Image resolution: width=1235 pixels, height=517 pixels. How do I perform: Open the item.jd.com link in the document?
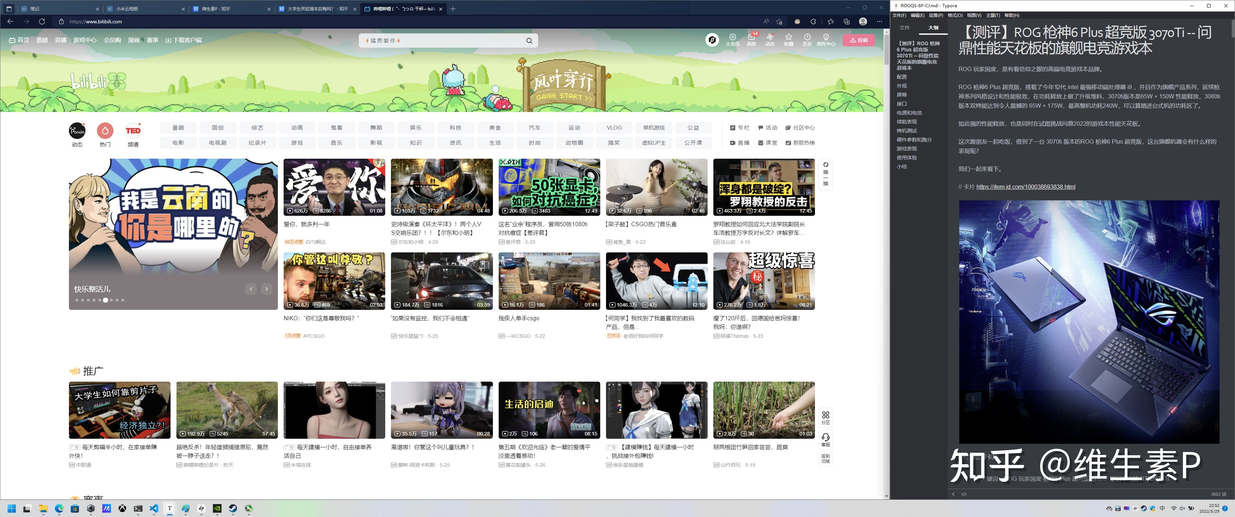point(1025,187)
